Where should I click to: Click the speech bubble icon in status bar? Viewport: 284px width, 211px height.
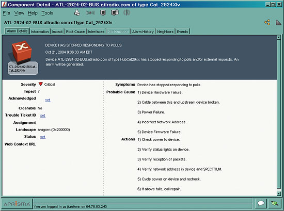pos(261,203)
